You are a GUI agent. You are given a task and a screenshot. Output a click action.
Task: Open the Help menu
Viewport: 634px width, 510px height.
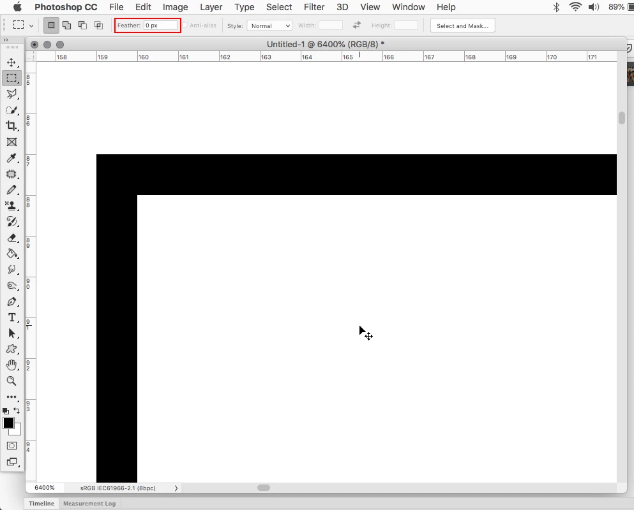click(x=446, y=7)
